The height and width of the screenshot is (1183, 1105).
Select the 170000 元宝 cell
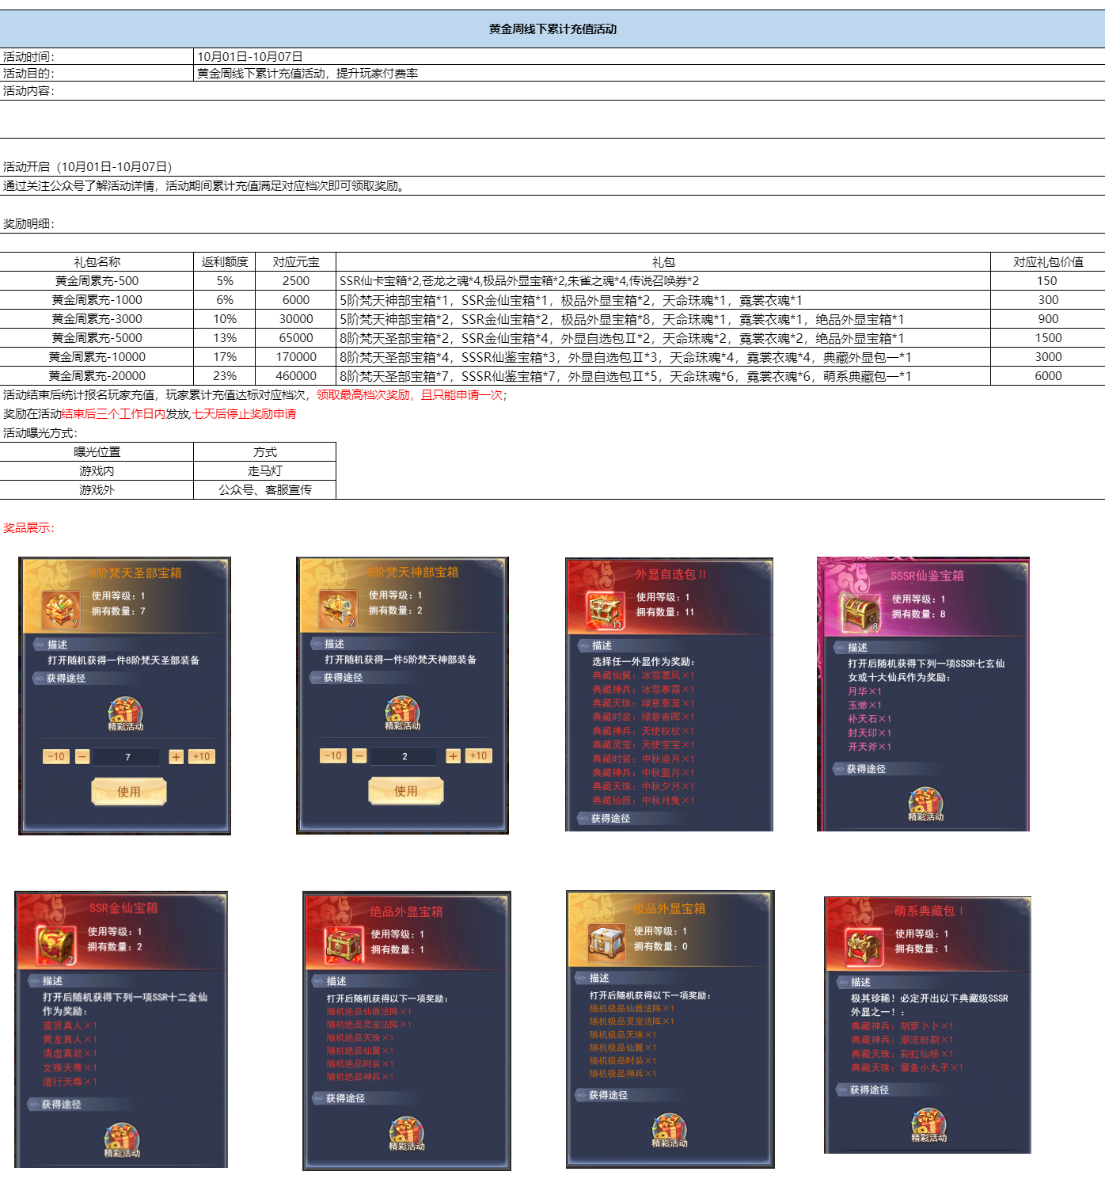click(x=296, y=356)
